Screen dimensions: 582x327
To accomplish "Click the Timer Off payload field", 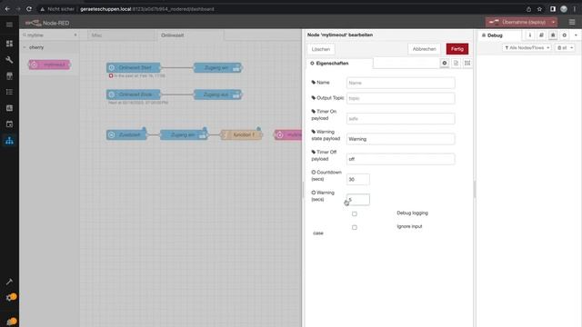I will point(400,159).
